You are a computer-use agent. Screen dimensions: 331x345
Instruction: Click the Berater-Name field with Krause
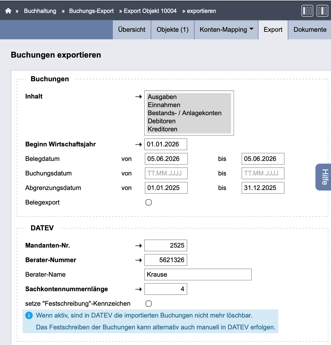[198, 274]
